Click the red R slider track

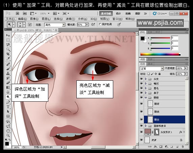160,38
